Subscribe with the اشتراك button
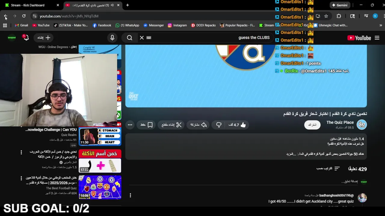This screenshot has height=216, width=385. click(x=312, y=125)
